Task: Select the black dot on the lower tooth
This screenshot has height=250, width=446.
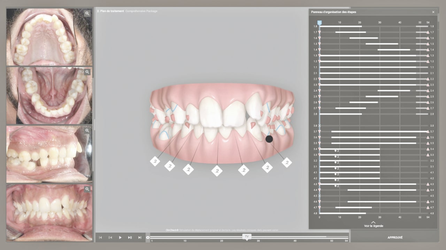Action: 269,139
